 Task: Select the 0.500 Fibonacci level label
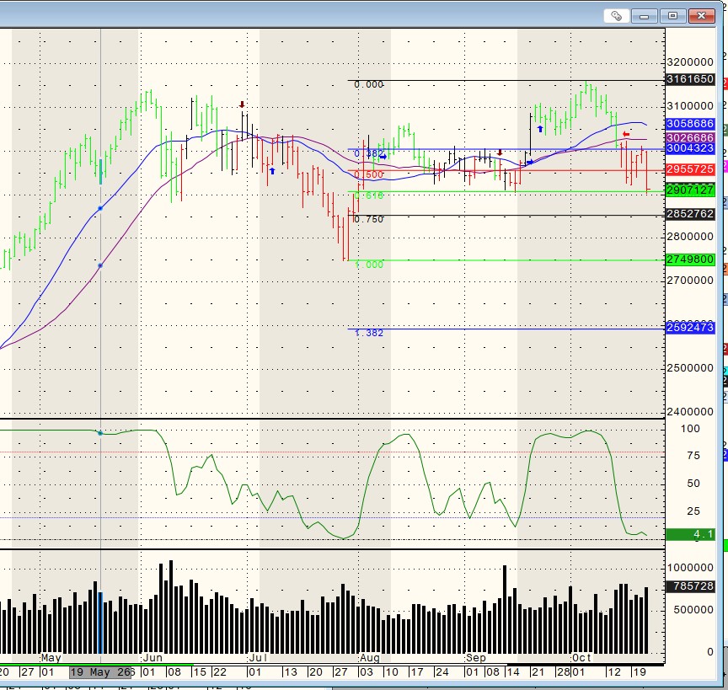point(369,174)
